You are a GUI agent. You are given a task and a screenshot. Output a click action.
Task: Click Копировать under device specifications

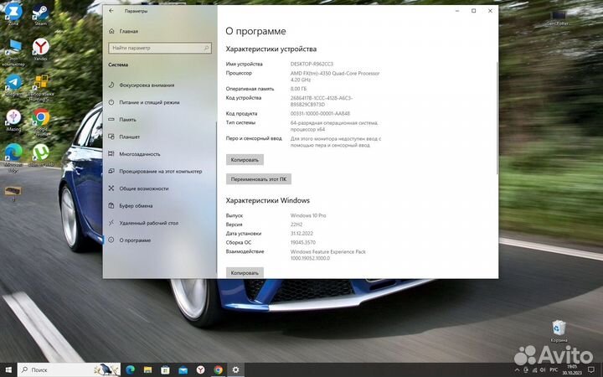(245, 160)
